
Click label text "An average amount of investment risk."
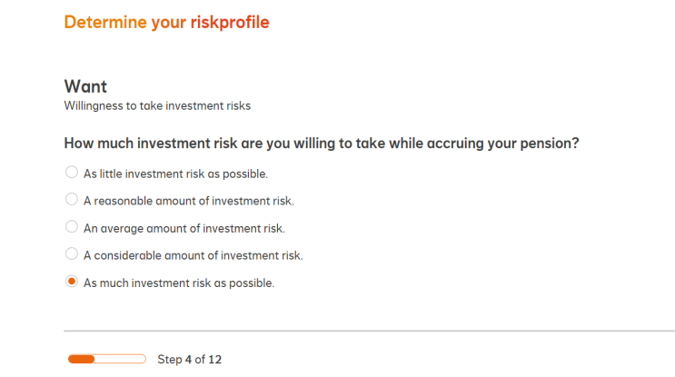pos(184,228)
